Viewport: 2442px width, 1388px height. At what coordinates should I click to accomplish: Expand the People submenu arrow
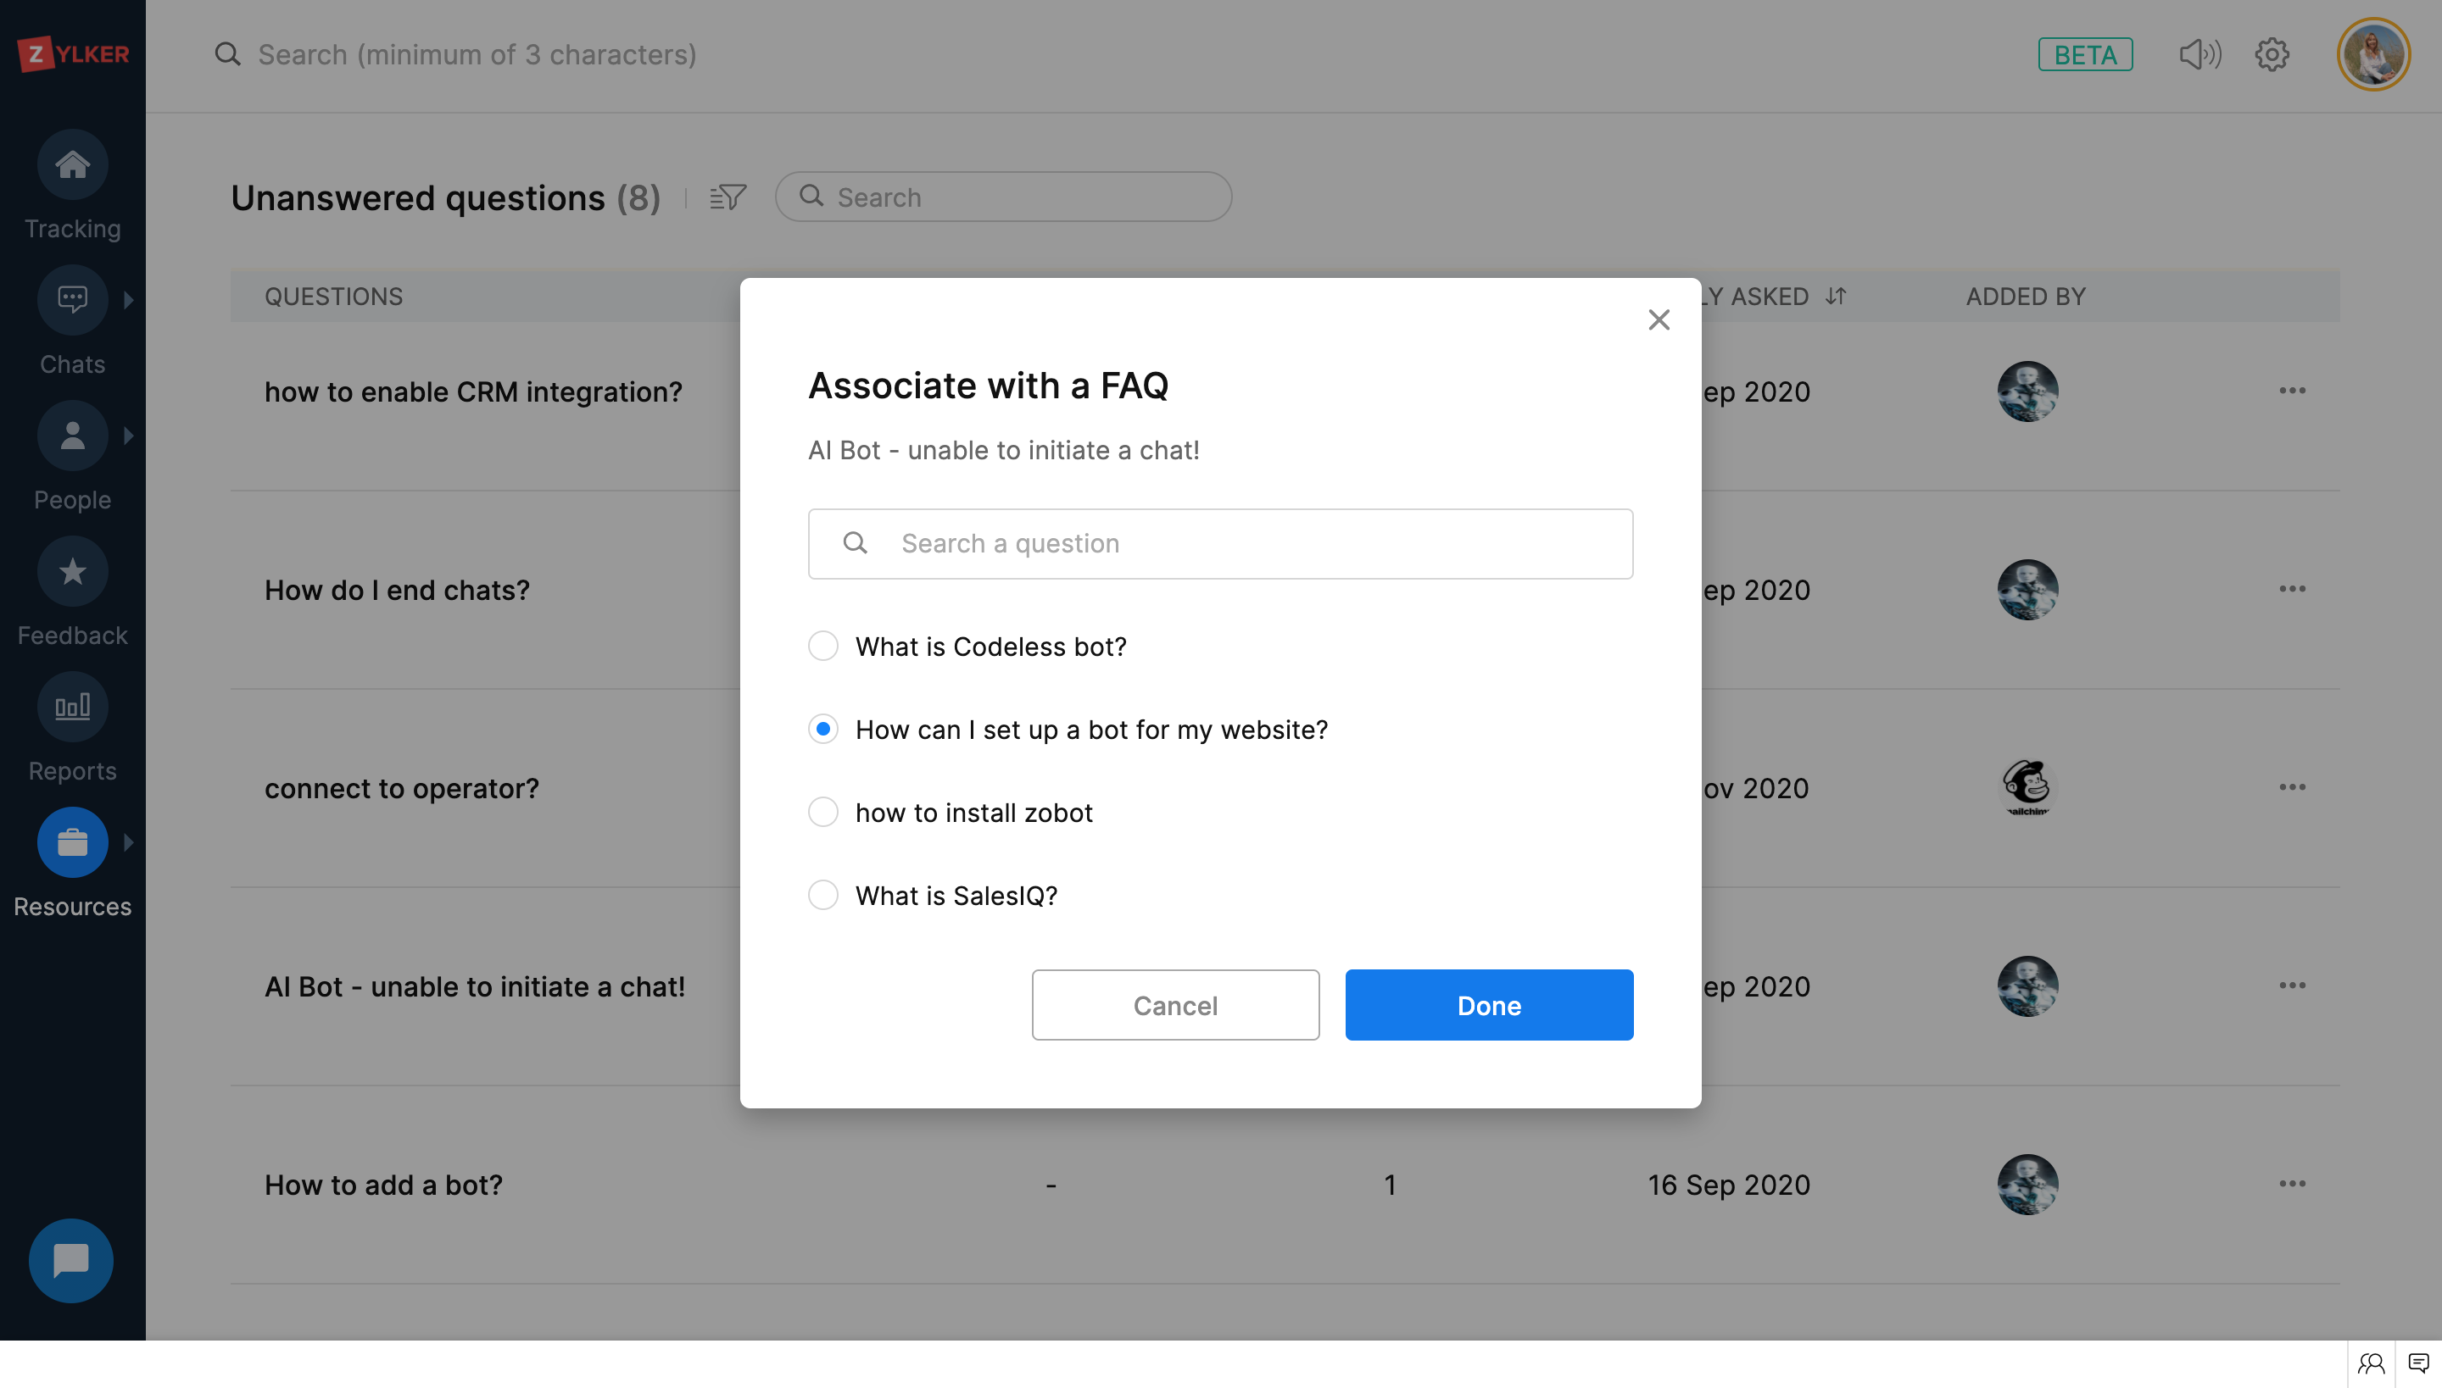click(129, 436)
